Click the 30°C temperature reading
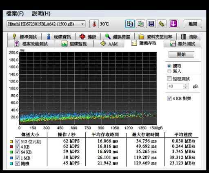 pos(104,24)
